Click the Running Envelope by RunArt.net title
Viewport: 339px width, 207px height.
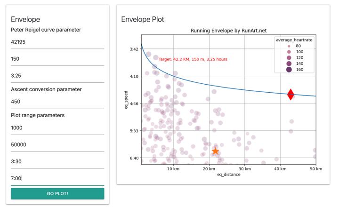pyautogui.click(x=229, y=31)
